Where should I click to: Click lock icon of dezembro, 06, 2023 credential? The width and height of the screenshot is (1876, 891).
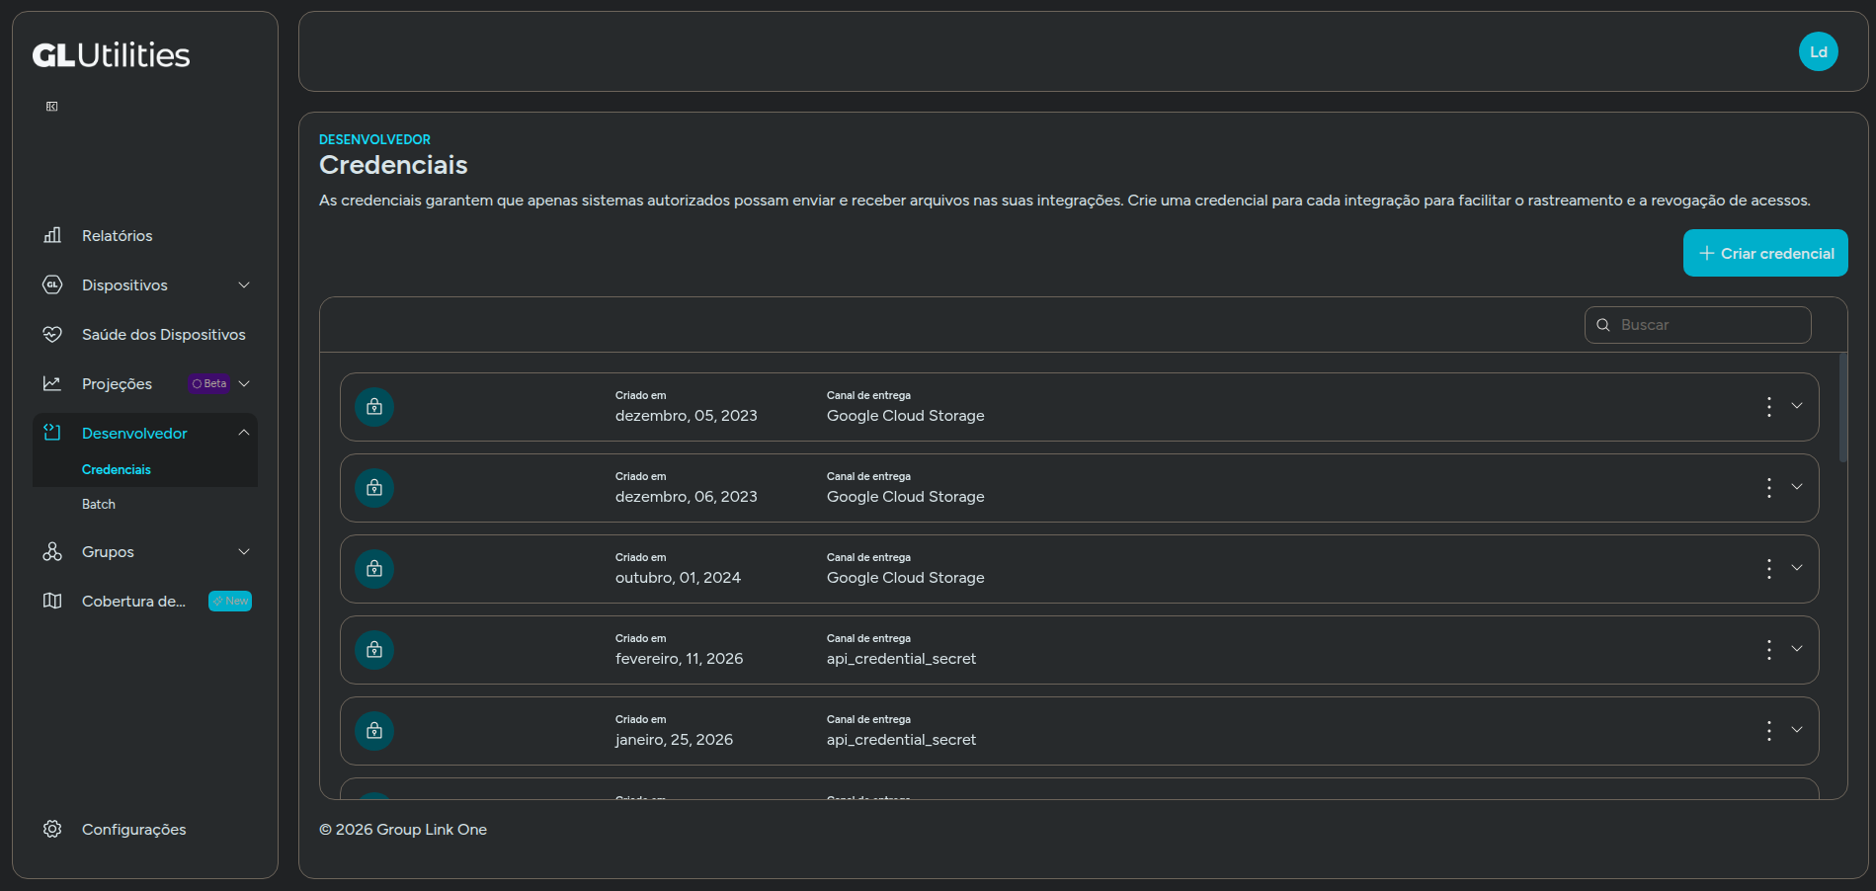[374, 488]
